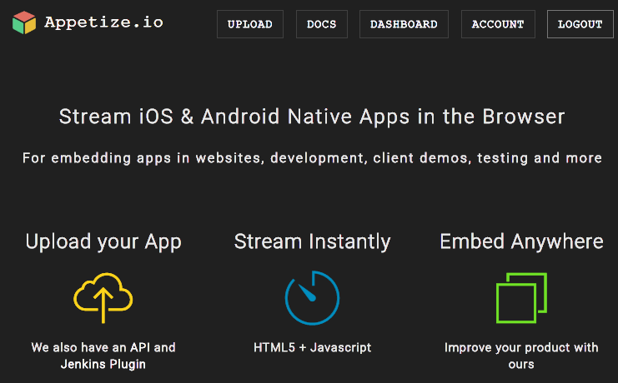Click 'We also have an API and Jenkins Plugin' text
The image size is (618, 383).
103,356
